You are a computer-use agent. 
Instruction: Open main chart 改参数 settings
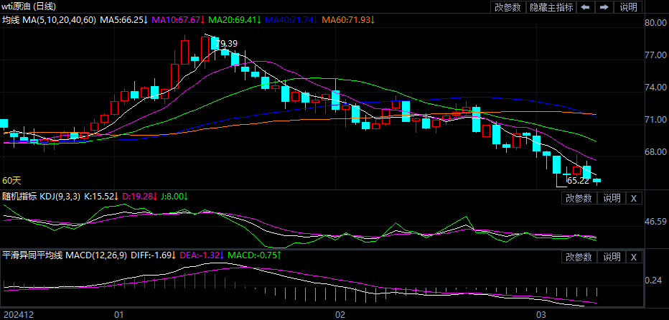click(x=507, y=7)
